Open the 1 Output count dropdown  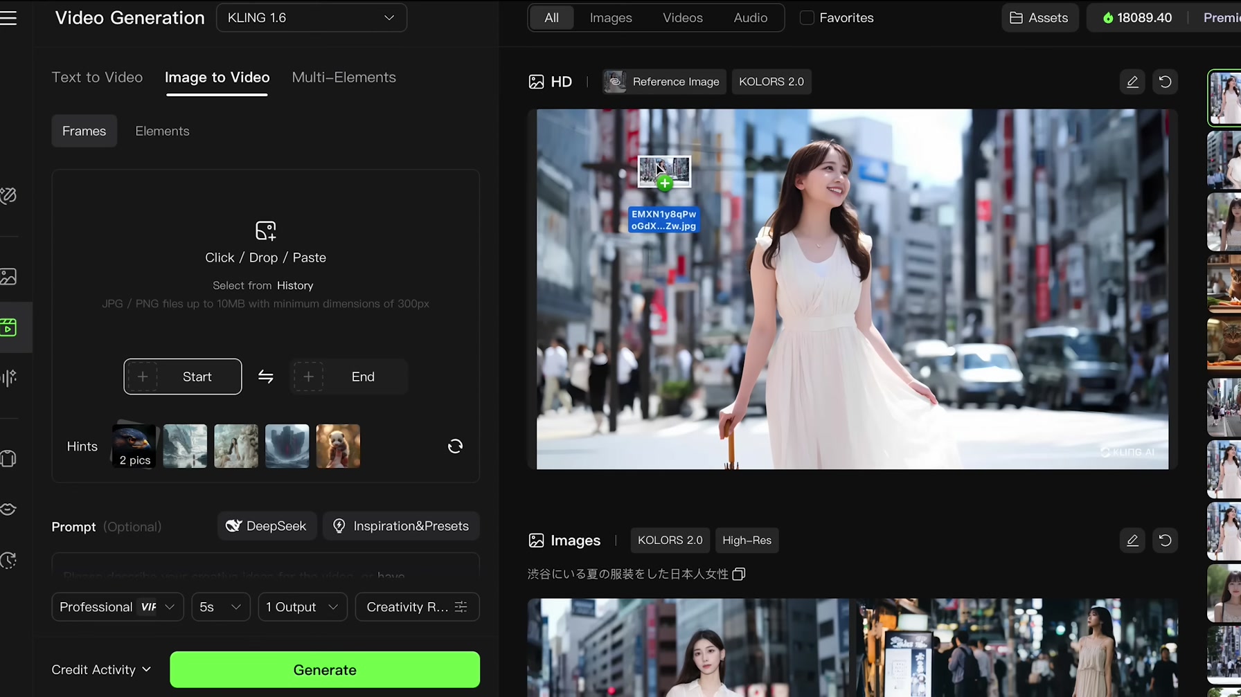click(303, 607)
